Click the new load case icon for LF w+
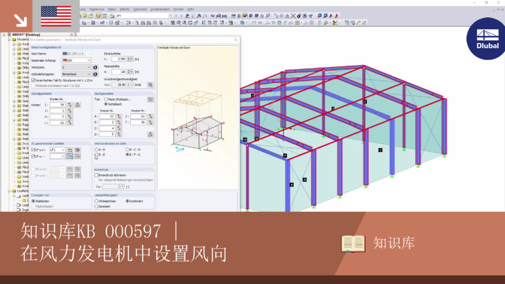This screenshot has height=284, width=505. coord(70,150)
